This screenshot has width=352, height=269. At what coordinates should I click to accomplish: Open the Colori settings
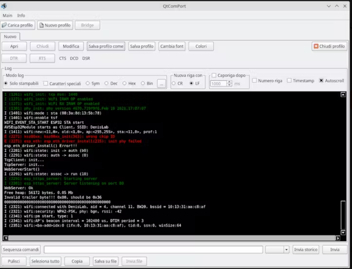[x=201, y=46]
